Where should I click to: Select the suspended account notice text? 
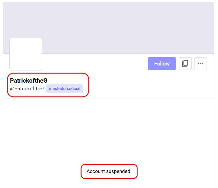108,171
